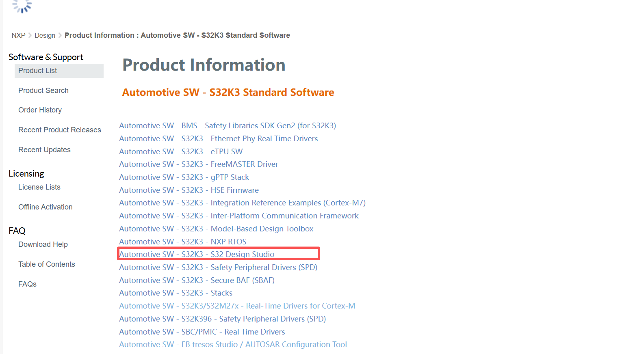Click the orange S32K3 Standard Software subtitle
Image resolution: width=635 pixels, height=354 pixels.
click(228, 93)
